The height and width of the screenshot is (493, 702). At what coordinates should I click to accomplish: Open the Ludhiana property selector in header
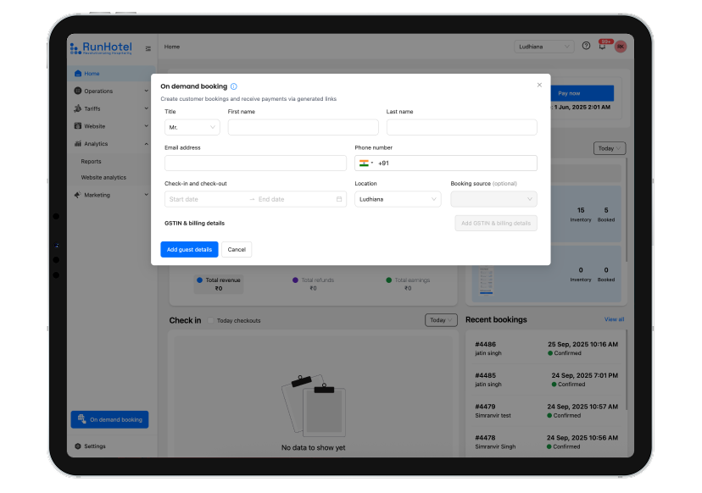click(x=544, y=47)
